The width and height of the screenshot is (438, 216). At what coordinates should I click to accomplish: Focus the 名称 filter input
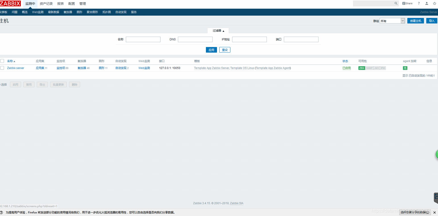pyautogui.click(x=143, y=39)
